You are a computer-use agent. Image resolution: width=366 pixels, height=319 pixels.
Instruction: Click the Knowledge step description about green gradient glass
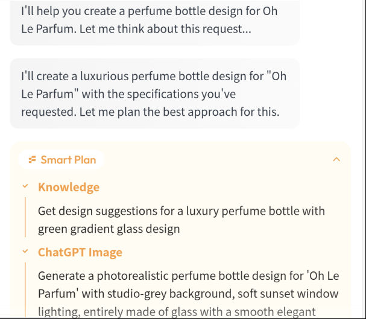181,220
